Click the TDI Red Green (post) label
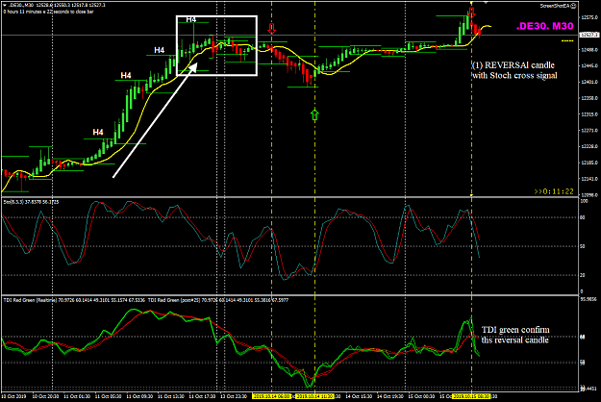This screenshot has width=601, height=402. click(x=174, y=300)
